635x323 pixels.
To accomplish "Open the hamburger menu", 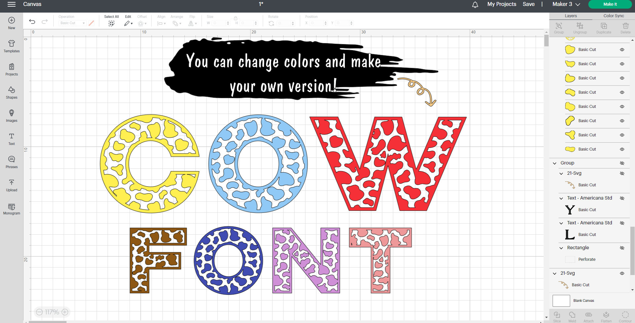I will (11, 4).
